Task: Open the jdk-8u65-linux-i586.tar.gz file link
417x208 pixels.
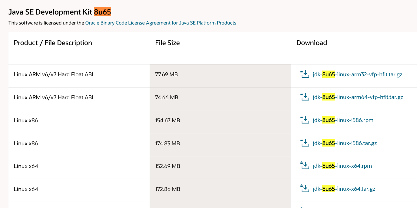Action: click(x=345, y=143)
